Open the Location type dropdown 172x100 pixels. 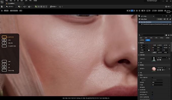tap(143, 45)
